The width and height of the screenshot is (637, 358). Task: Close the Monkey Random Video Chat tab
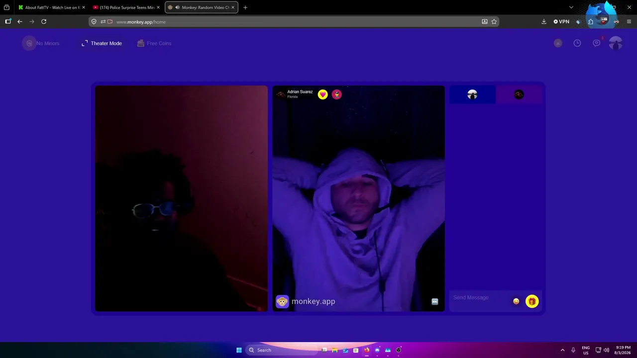pyautogui.click(x=233, y=7)
